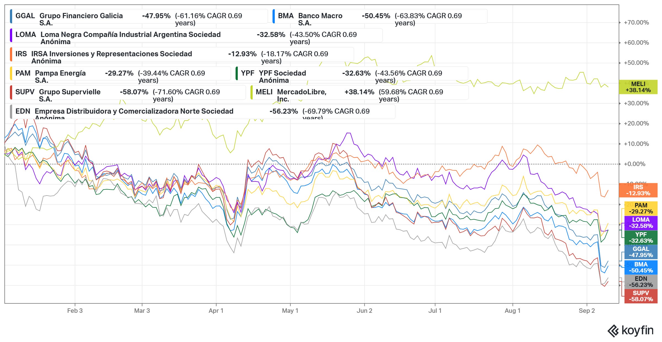The width and height of the screenshot is (662, 342).
Task: Click the GGAL -47.95% tag on right axis
Action: click(x=641, y=252)
